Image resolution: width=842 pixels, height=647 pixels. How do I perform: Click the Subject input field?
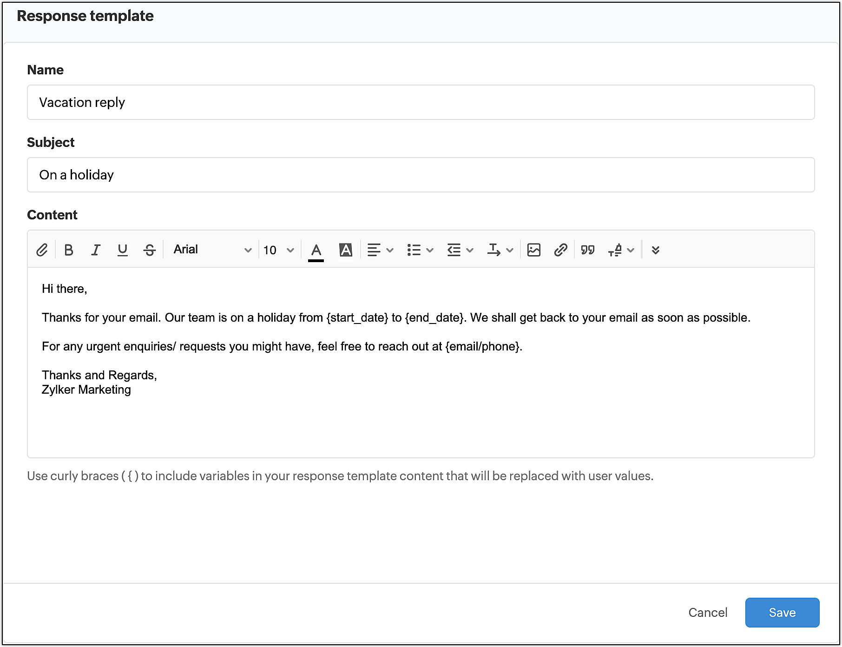coord(421,175)
